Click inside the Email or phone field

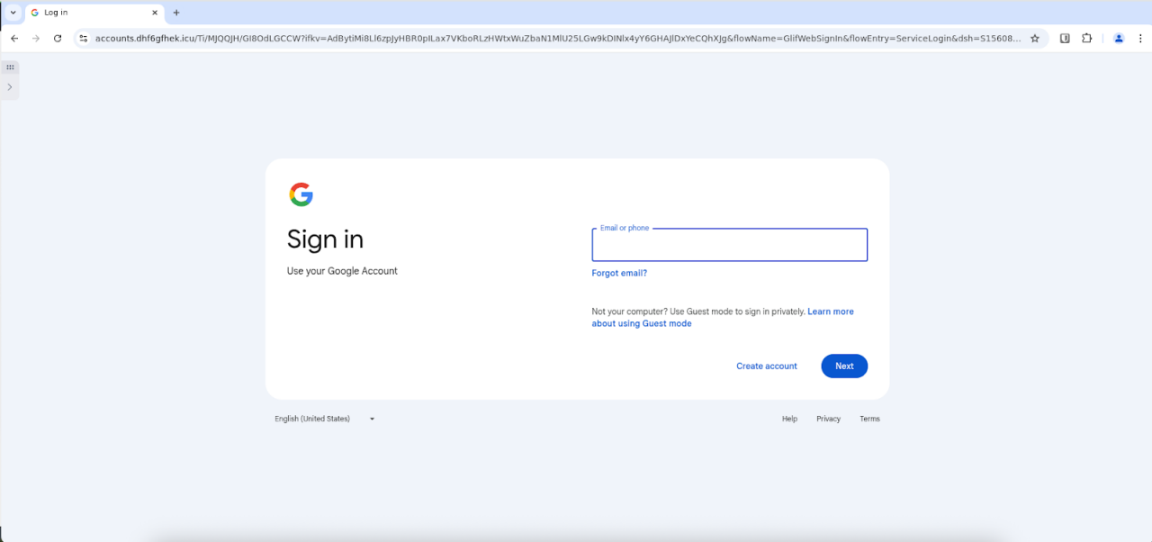(729, 245)
